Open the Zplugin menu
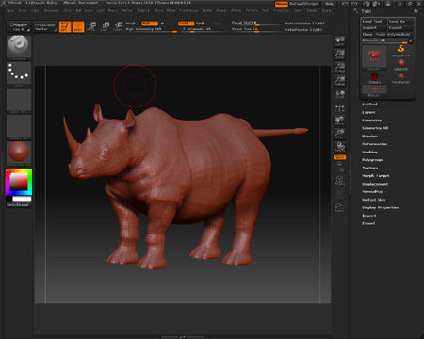 [312, 10]
